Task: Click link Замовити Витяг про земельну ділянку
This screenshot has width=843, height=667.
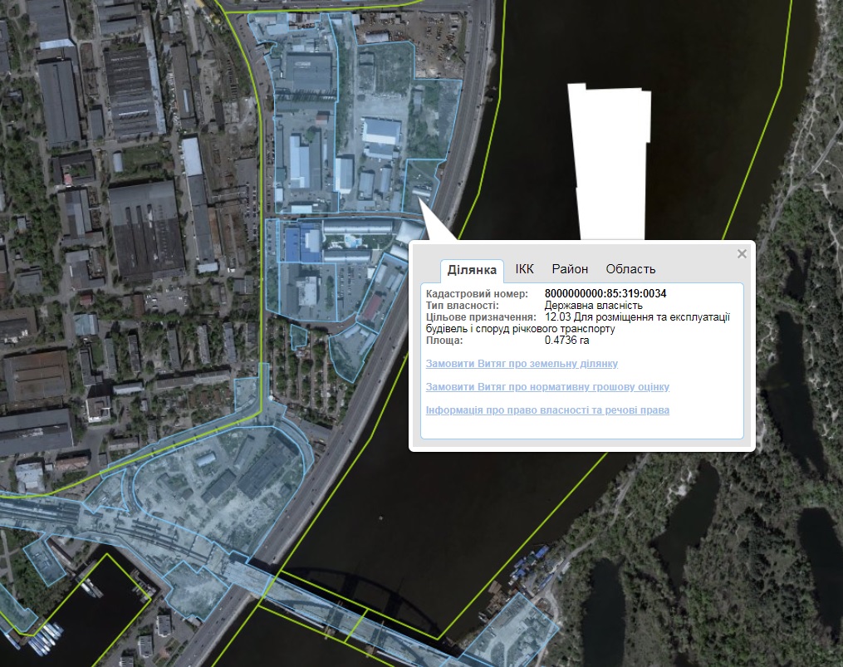Action: (522, 364)
